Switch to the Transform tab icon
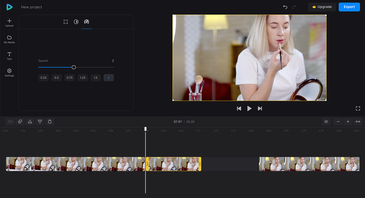This screenshot has width=365, height=198. tap(66, 22)
